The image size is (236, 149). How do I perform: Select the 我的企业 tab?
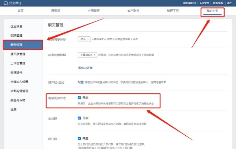click(212, 11)
